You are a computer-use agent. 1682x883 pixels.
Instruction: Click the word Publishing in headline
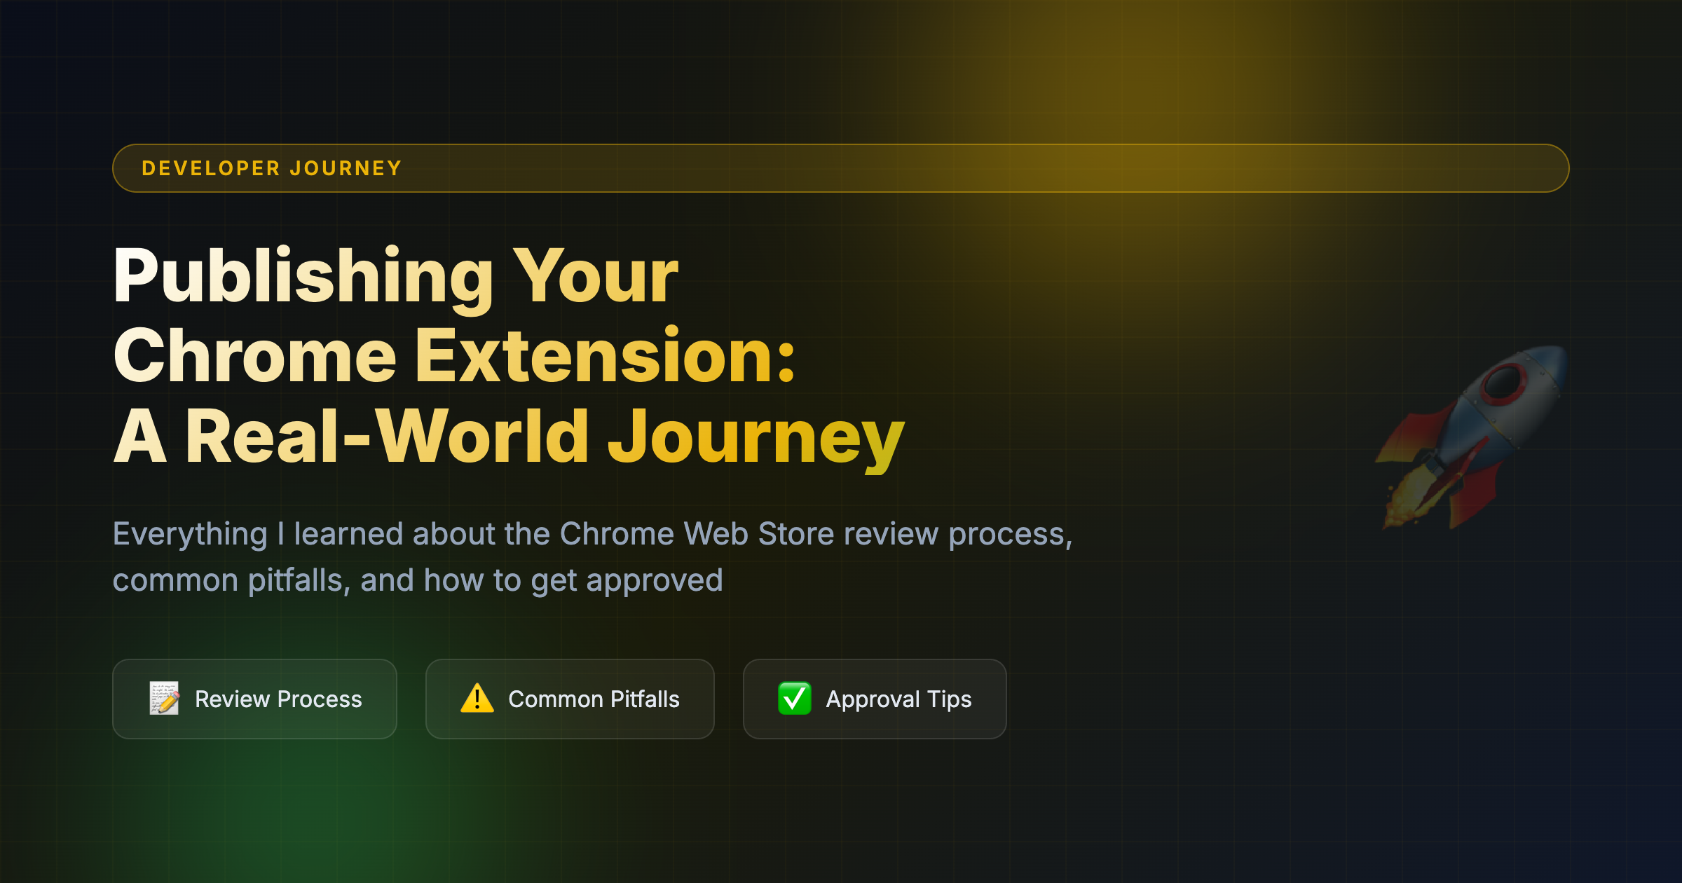303,277
